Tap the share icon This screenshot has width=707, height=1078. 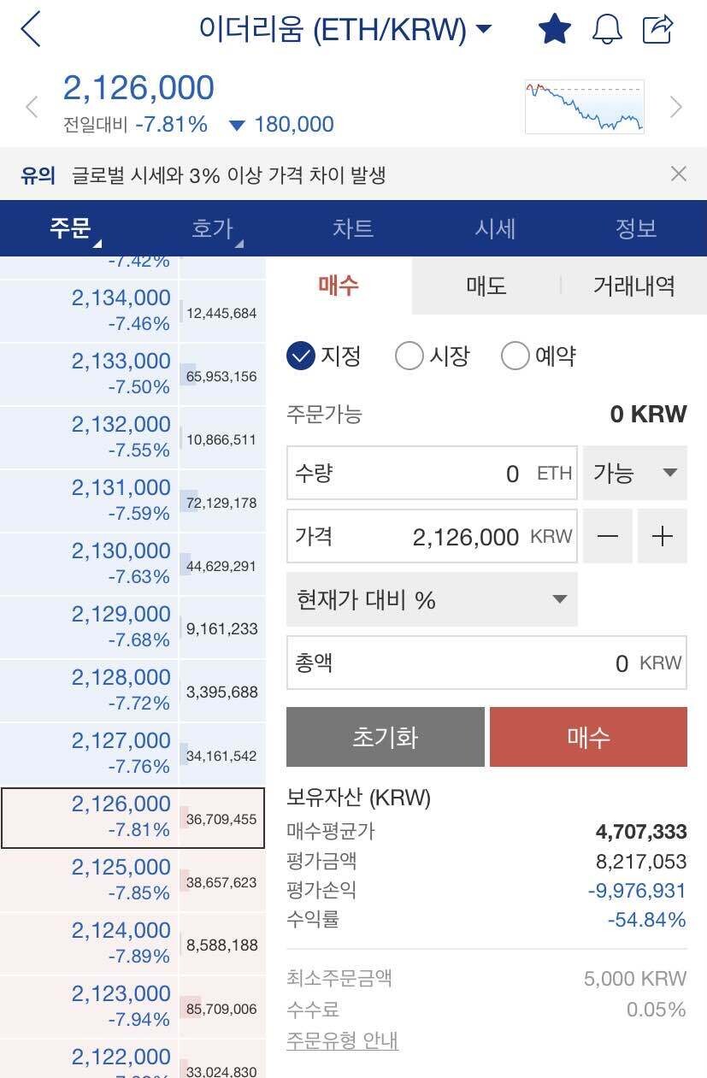pyautogui.click(x=660, y=28)
